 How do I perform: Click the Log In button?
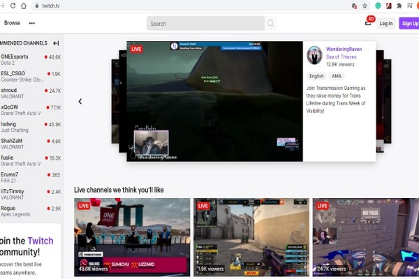(x=386, y=24)
